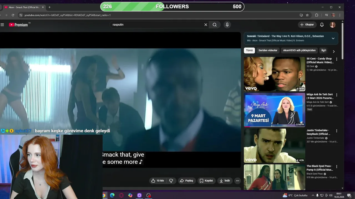Select the Tümü filter chip
The height and width of the screenshot is (199, 355).
pos(249,51)
